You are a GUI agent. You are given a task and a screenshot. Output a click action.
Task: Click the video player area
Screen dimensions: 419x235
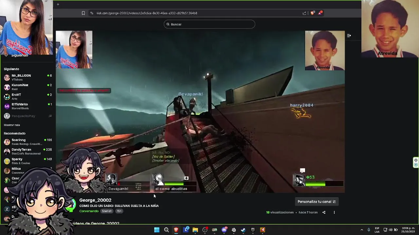click(200, 112)
